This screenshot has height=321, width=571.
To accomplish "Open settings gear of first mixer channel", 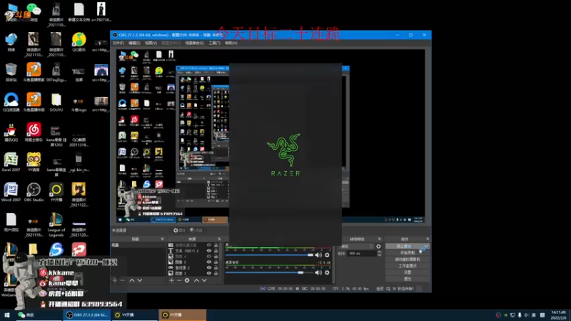I will click(327, 255).
